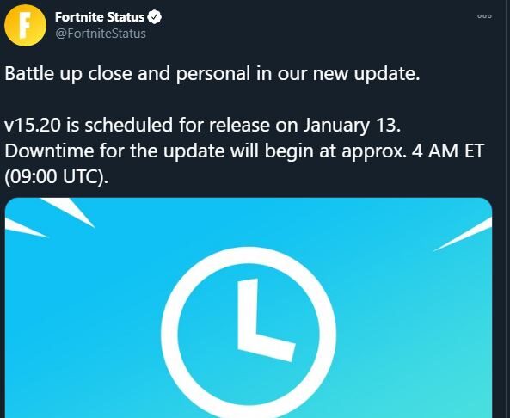Click the white F letter inside the avatar
The image size is (510, 418).
click(25, 26)
